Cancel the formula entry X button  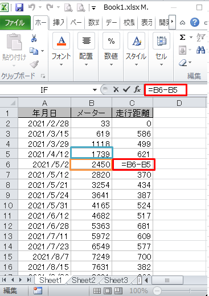click(x=116, y=89)
